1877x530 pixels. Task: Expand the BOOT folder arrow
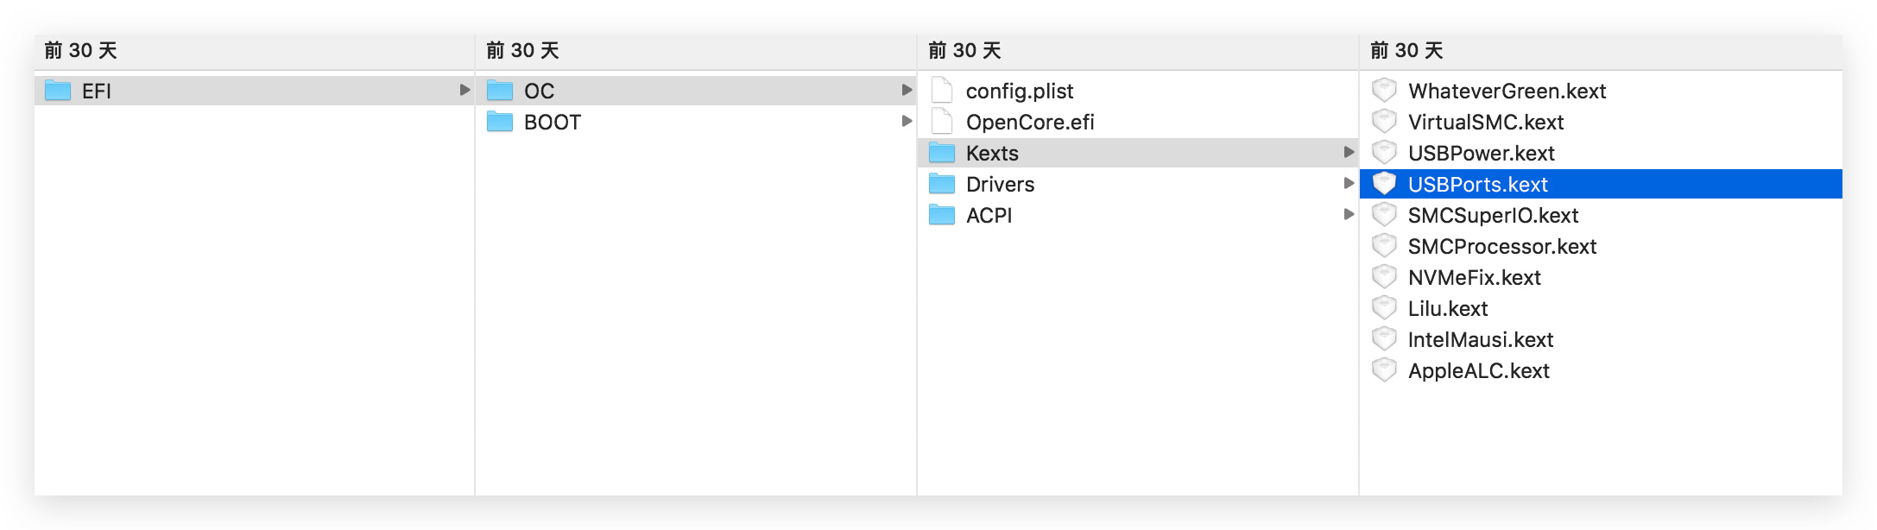click(907, 121)
